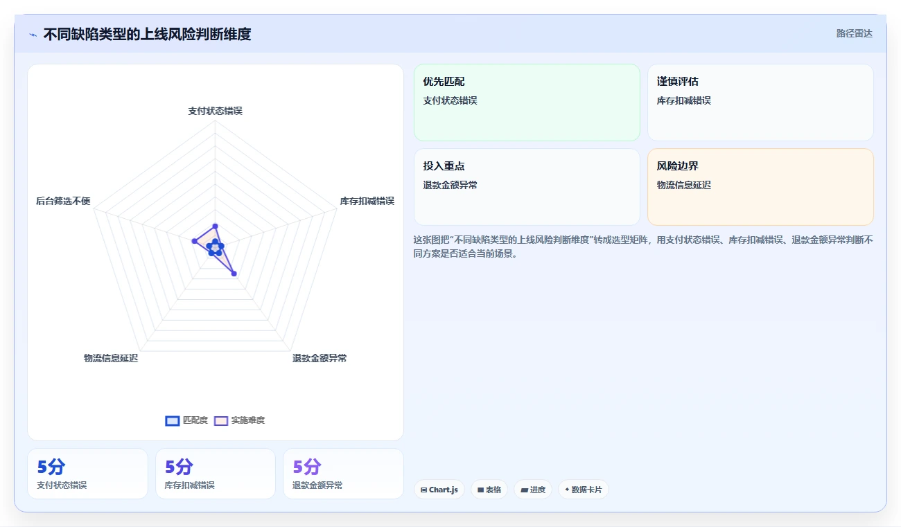Viewport: 901px width, 527px height.
Task: Click the description paragraph starting 这张图把
Action: pos(643,247)
